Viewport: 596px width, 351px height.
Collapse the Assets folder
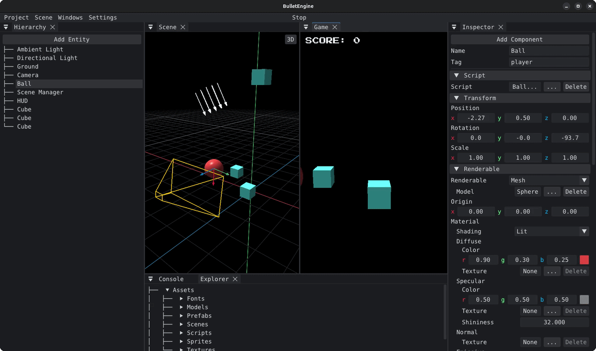[x=168, y=290]
